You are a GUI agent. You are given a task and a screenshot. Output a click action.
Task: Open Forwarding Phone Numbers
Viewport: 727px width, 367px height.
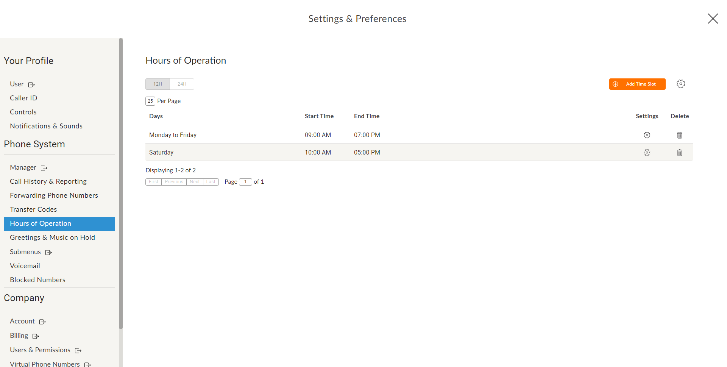coord(54,195)
